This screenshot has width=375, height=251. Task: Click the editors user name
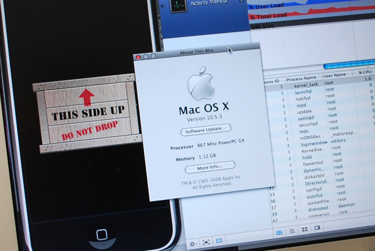338,141
